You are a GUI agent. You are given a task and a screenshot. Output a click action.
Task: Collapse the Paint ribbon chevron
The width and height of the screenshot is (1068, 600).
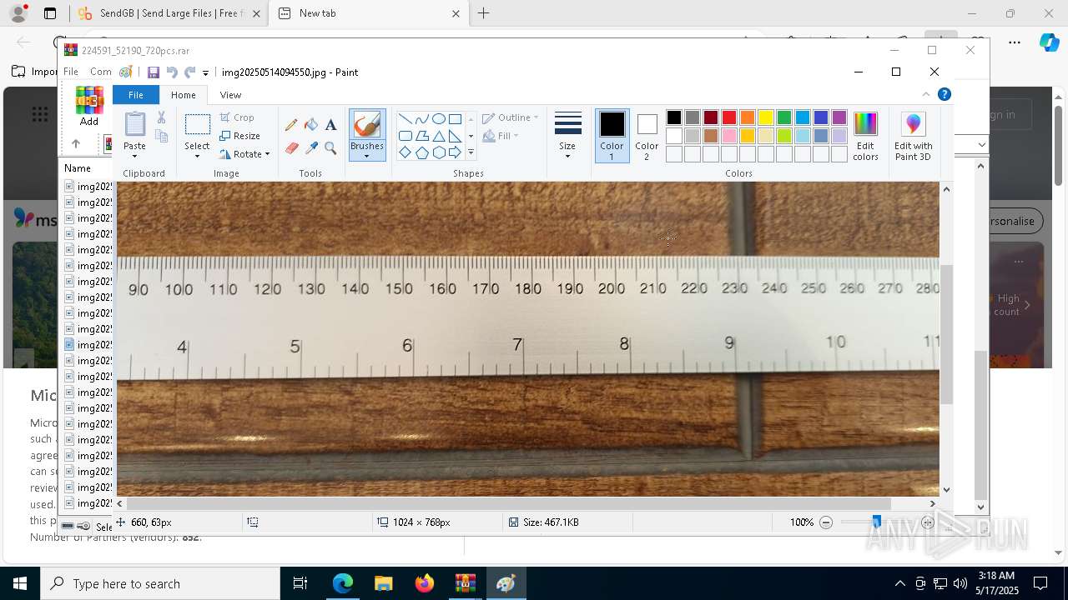point(925,94)
